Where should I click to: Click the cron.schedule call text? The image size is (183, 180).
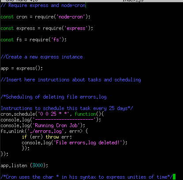pyautogui.click(x=52, y=114)
